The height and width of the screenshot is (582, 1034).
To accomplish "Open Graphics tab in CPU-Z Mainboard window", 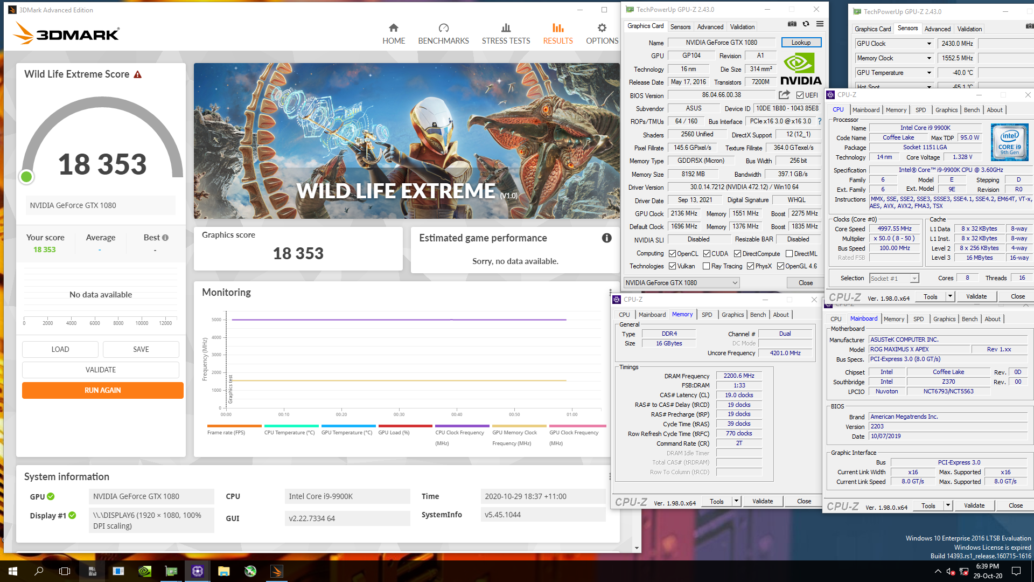I will point(944,319).
